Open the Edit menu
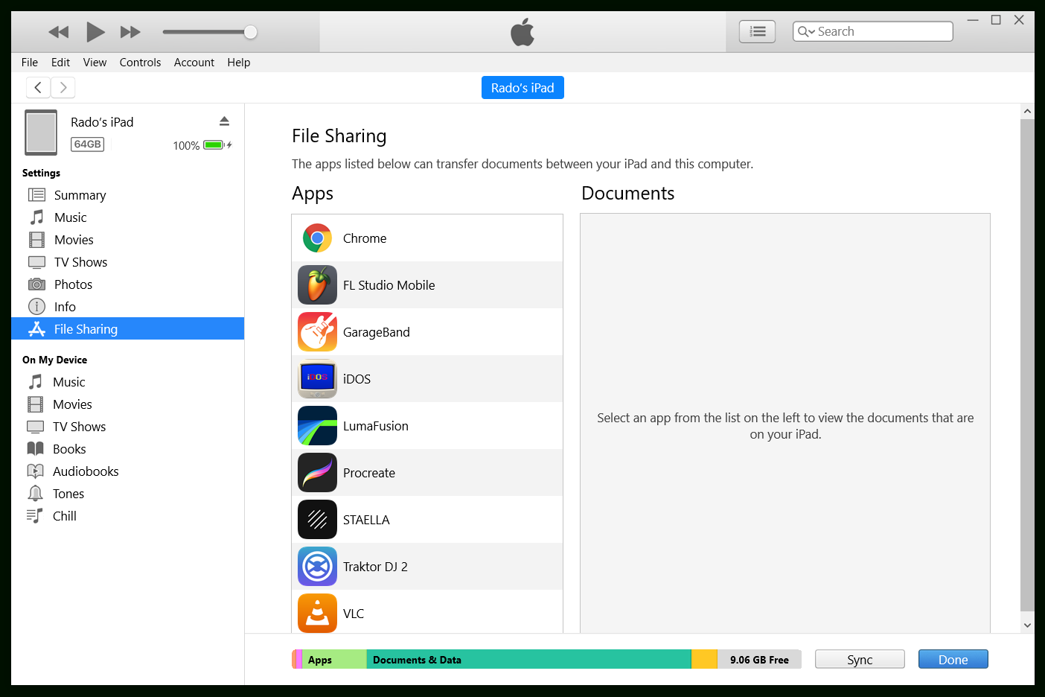 (60, 63)
